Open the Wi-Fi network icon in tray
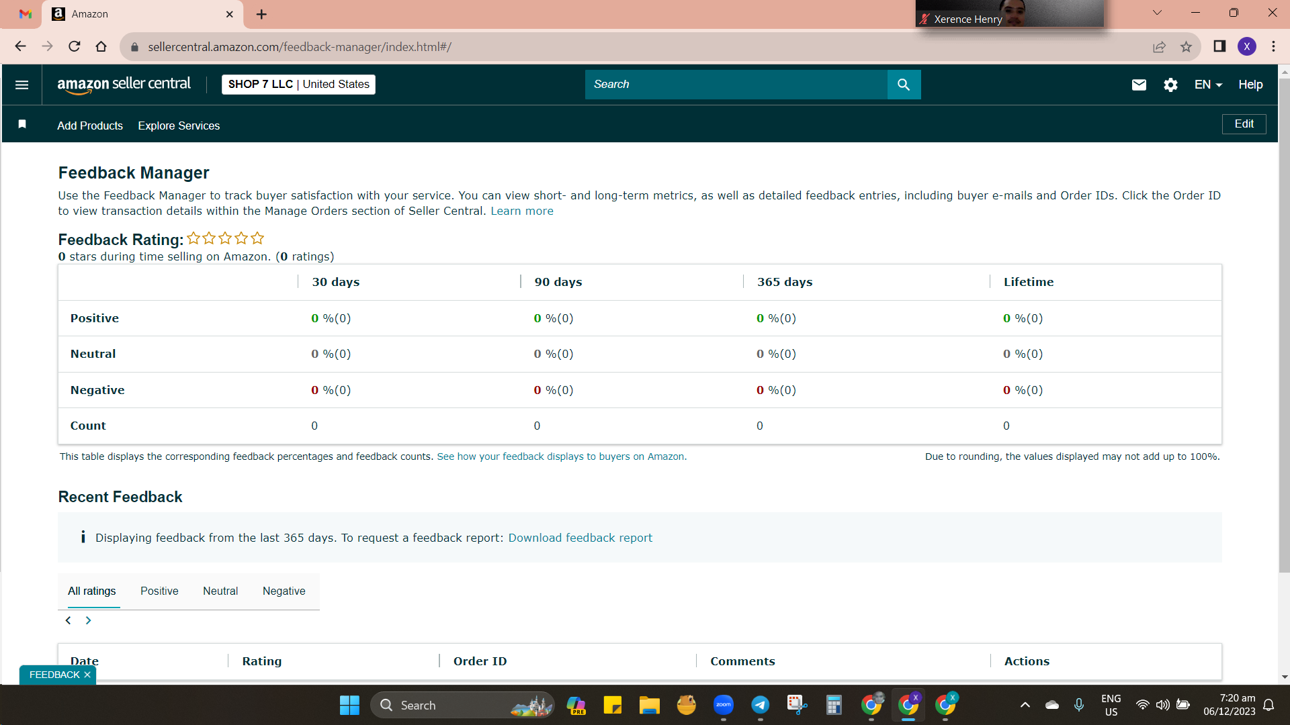This screenshot has width=1290, height=725. (1142, 705)
